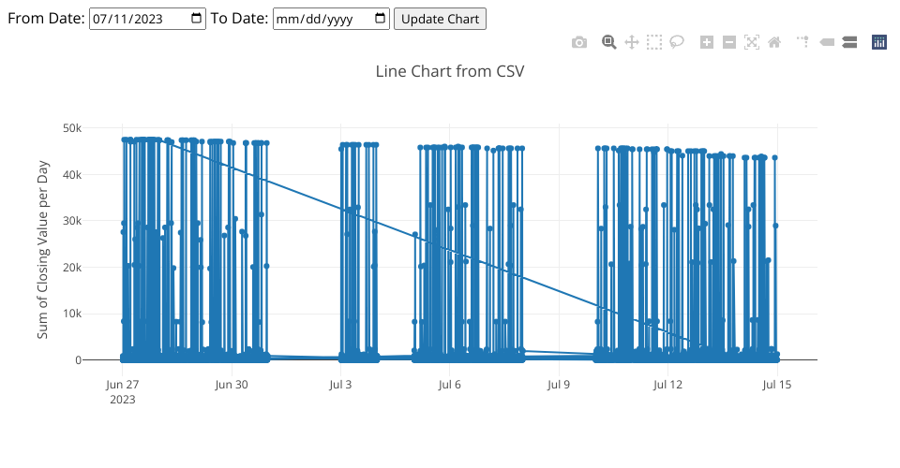Screen dimensions: 900x468
Task: Toggle spike lines on the chart
Action: pyautogui.click(x=803, y=42)
